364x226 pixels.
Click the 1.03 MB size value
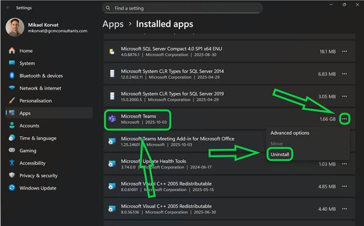[327, 164]
